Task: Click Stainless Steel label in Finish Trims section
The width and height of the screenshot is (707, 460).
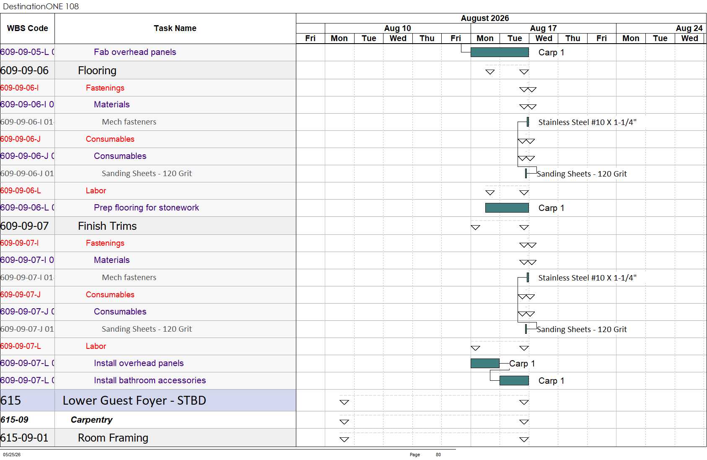Action: 587,278
